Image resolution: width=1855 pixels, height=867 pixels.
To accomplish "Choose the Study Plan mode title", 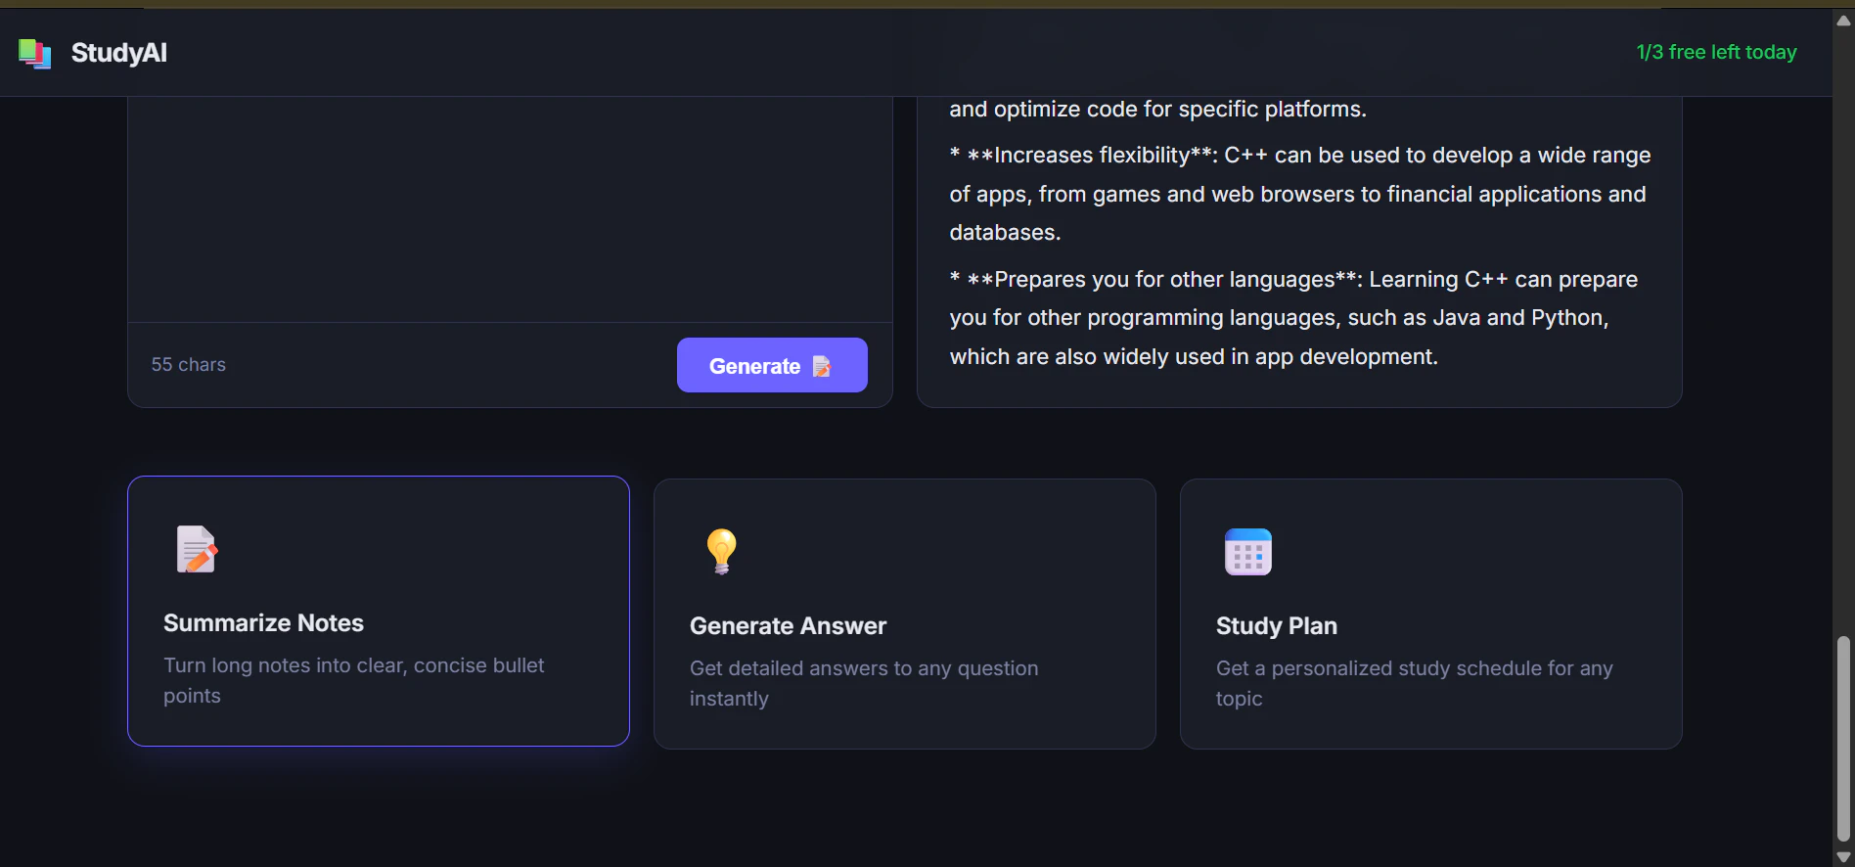I will coord(1276,626).
